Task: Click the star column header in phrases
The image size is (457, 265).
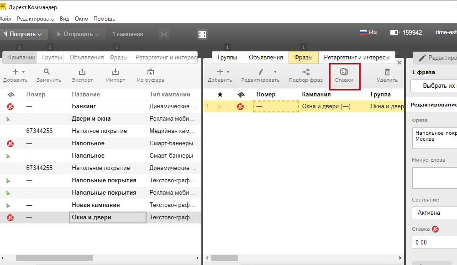Action: (x=220, y=95)
